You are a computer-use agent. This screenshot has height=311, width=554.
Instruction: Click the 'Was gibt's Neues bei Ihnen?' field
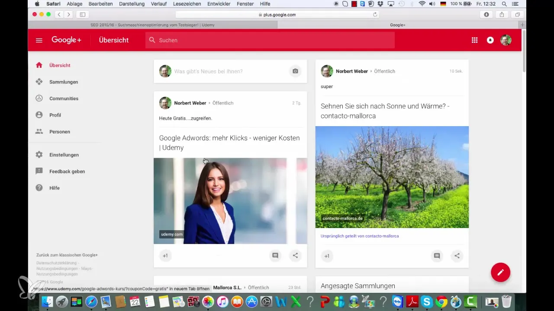click(208, 71)
